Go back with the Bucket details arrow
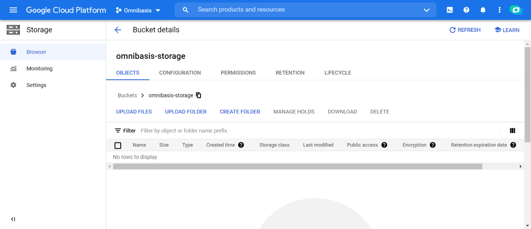The image size is (531, 229). tap(118, 30)
